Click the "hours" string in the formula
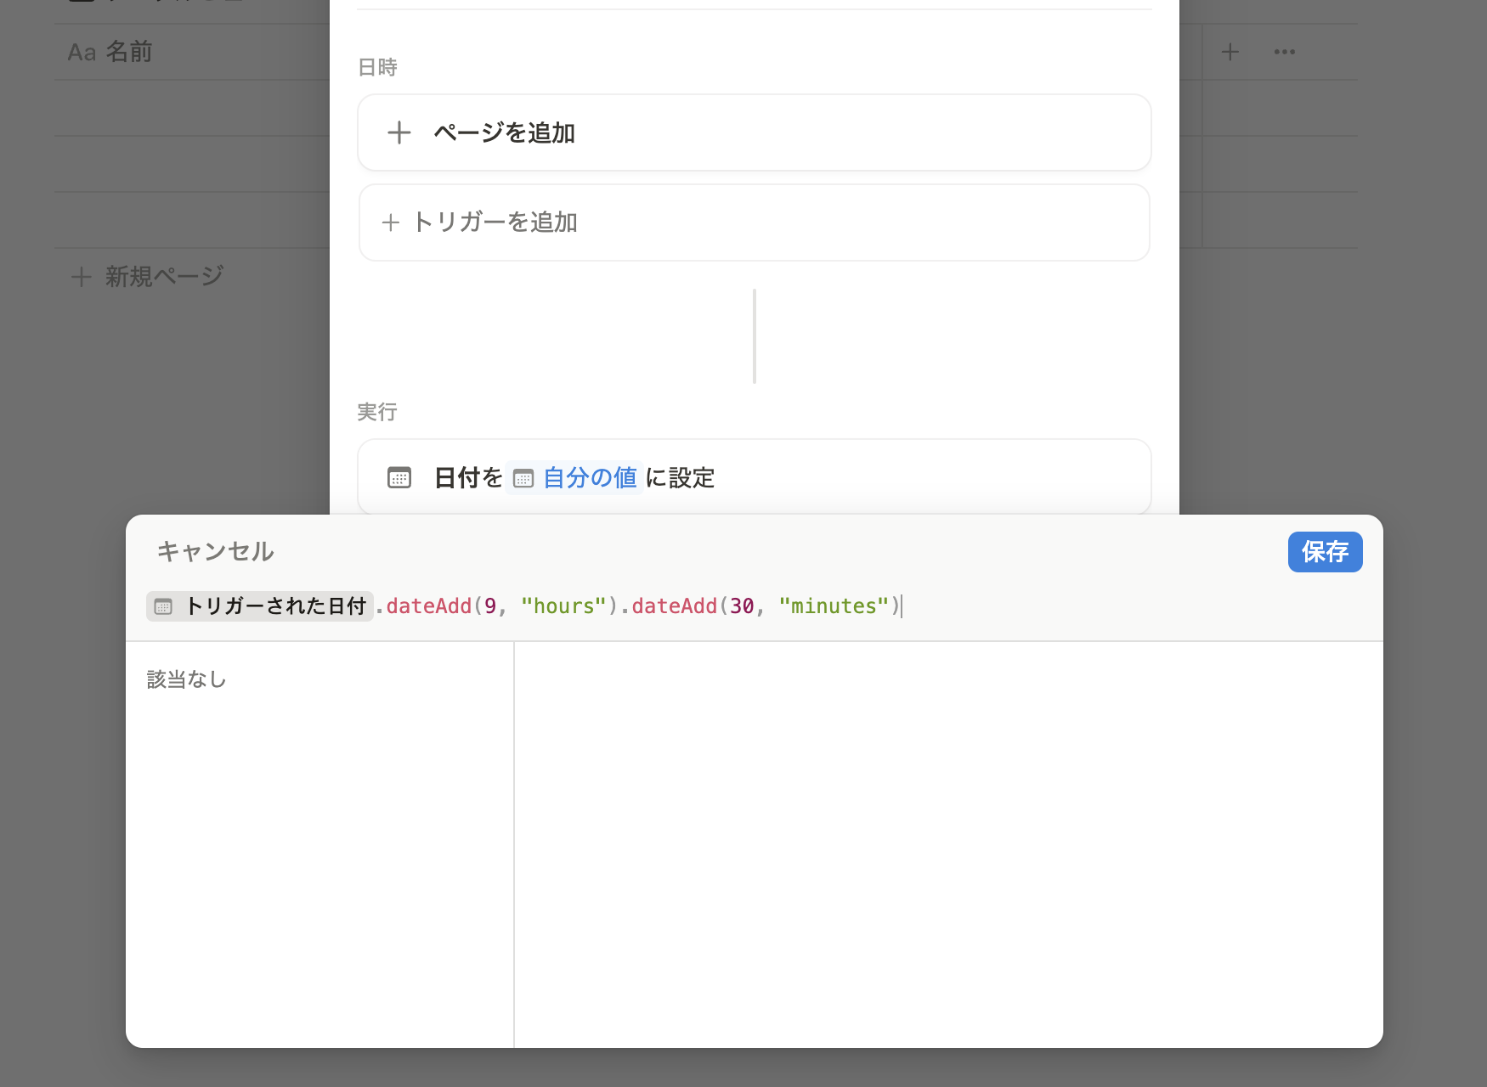Screen dimensions: 1487x1087 (x=563, y=606)
